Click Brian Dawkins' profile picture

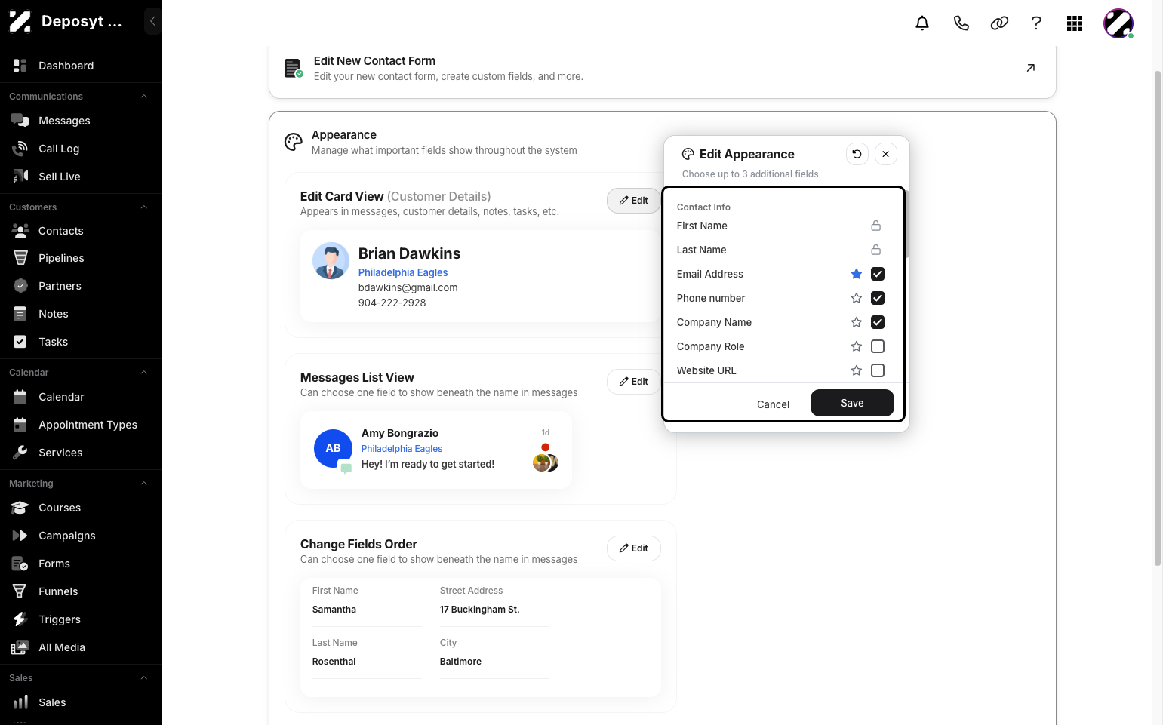pos(331,261)
